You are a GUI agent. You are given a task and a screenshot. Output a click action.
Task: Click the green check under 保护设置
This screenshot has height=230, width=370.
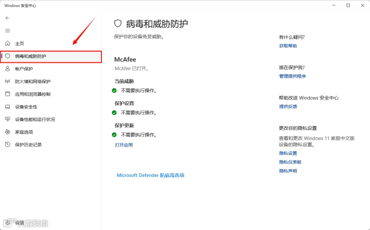[x=114, y=113]
